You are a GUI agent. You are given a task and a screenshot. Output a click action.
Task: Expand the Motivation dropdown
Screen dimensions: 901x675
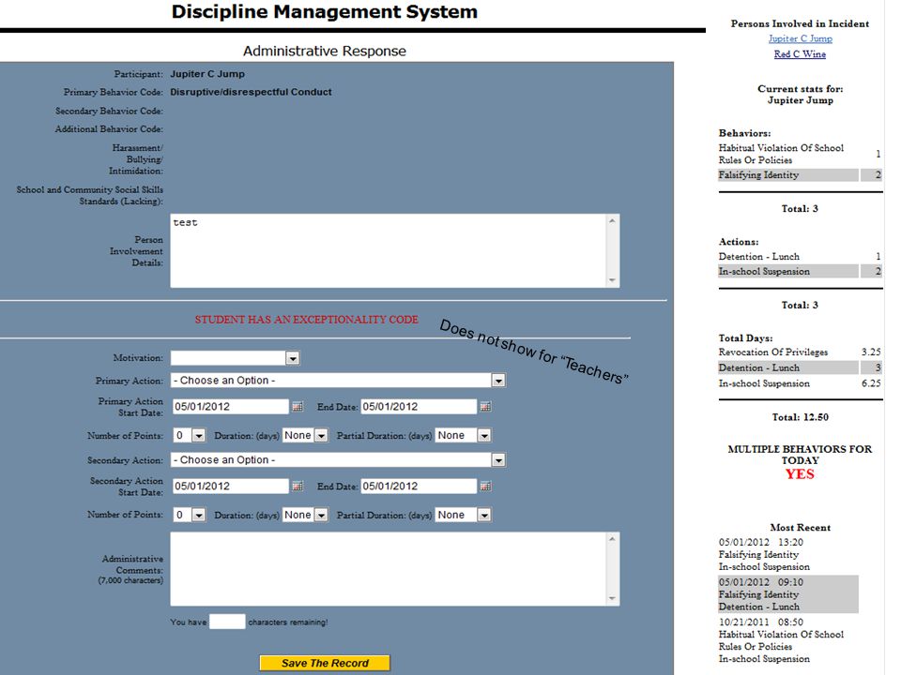point(293,358)
